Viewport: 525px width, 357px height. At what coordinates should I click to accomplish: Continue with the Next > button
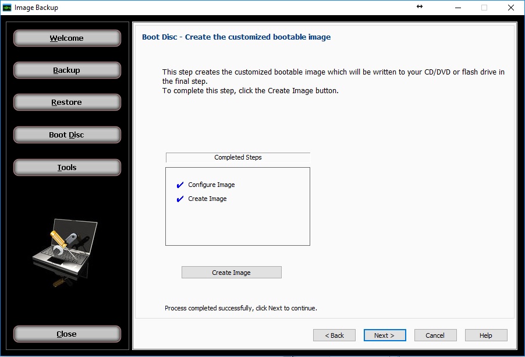pos(385,335)
